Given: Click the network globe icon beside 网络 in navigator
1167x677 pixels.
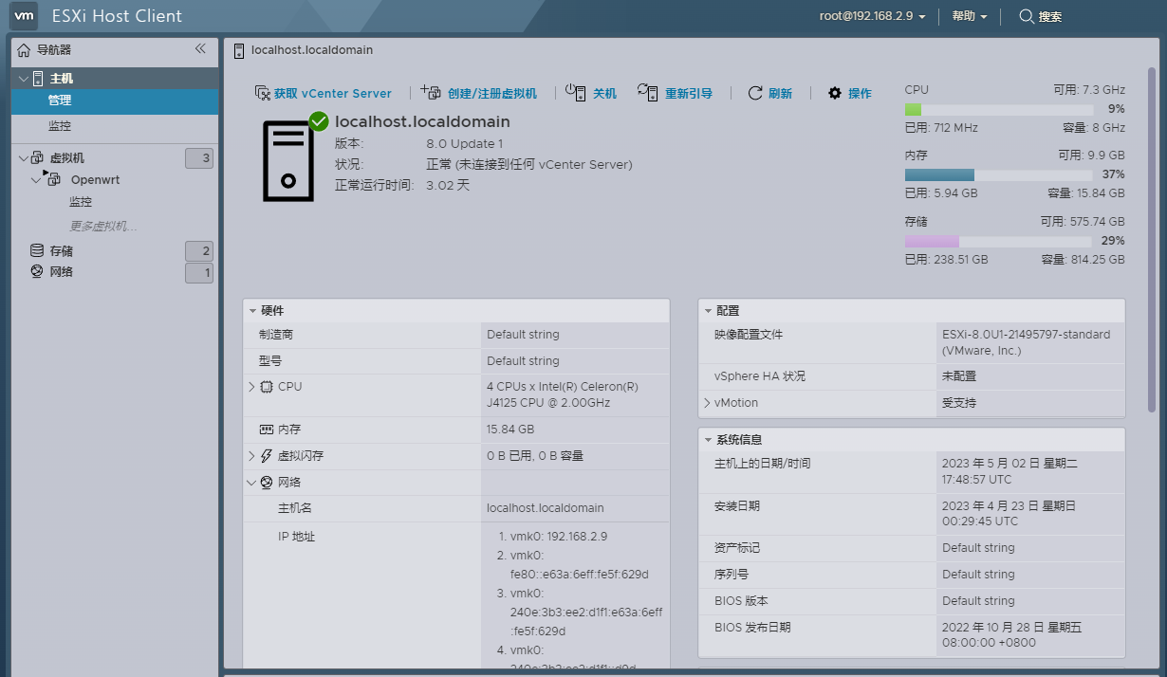Looking at the screenshot, I should tap(37, 272).
